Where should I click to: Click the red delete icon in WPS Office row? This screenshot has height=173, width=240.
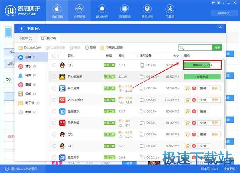coord(194,100)
